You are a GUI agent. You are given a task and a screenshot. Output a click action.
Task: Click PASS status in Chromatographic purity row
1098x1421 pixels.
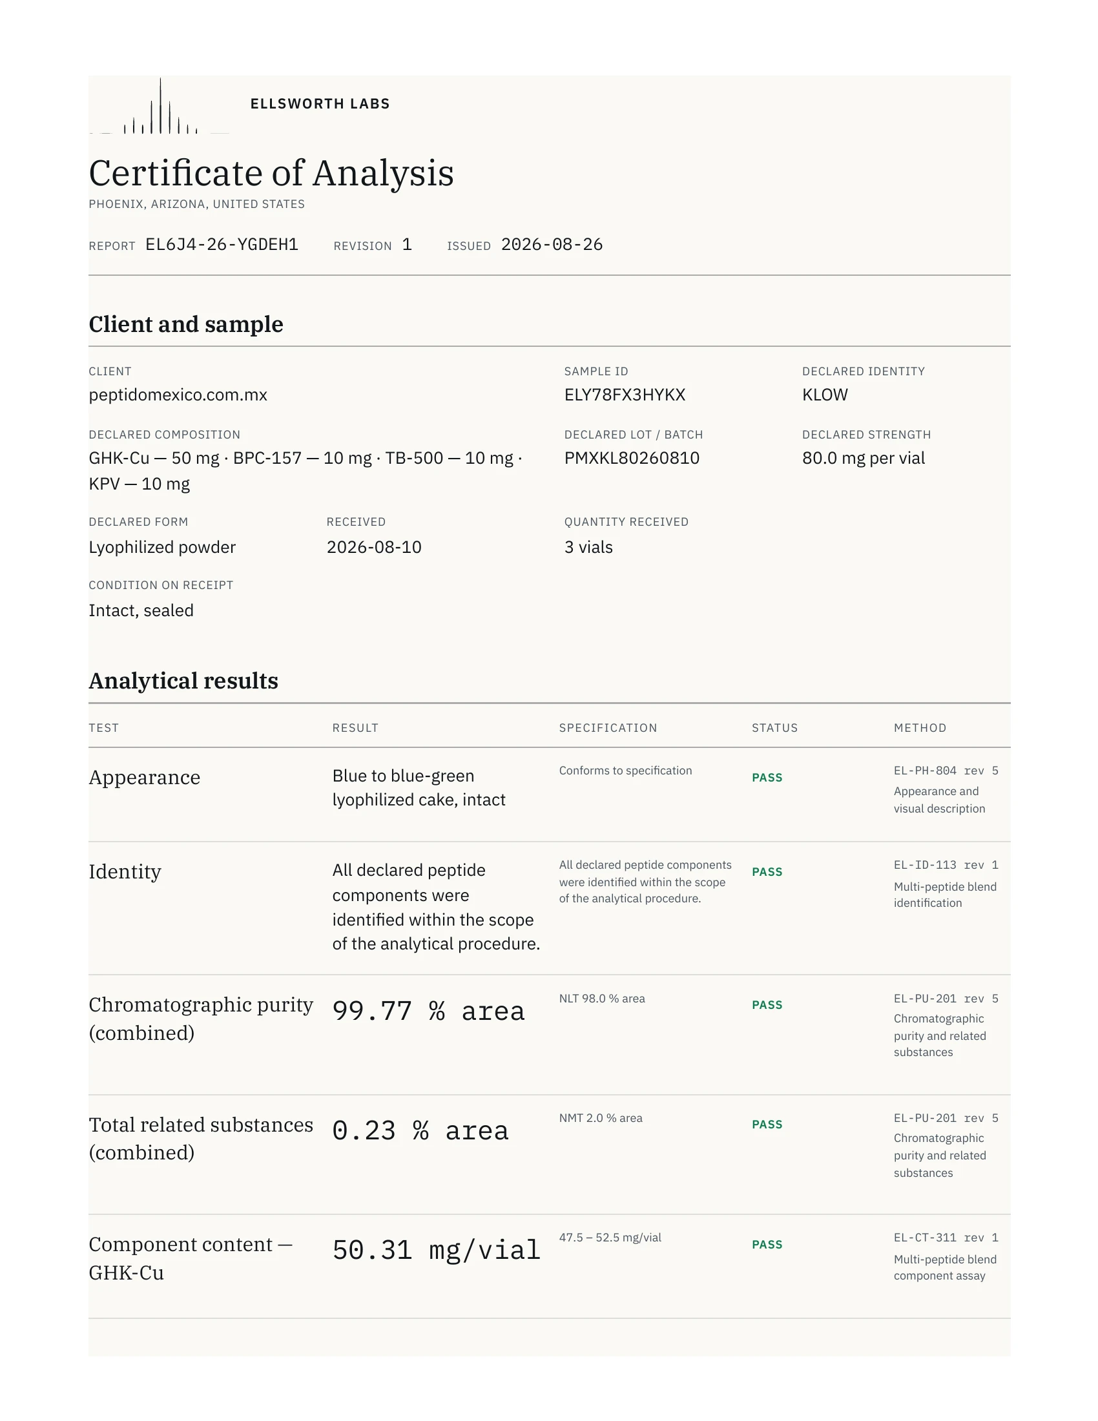tap(767, 1005)
